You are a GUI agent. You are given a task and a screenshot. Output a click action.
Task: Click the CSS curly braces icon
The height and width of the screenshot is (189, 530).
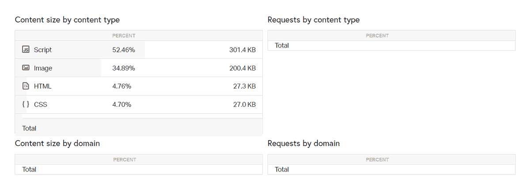pyautogui.click(x=26, y=104)
